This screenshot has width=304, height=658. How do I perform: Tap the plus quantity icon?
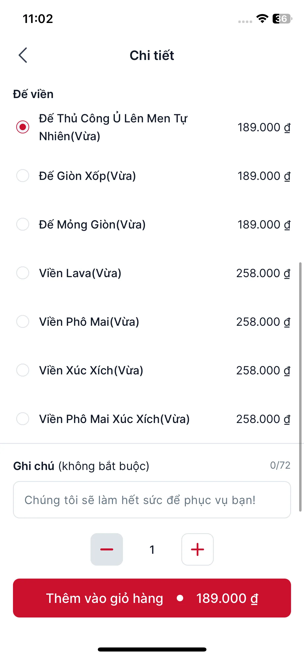(198, 549)
